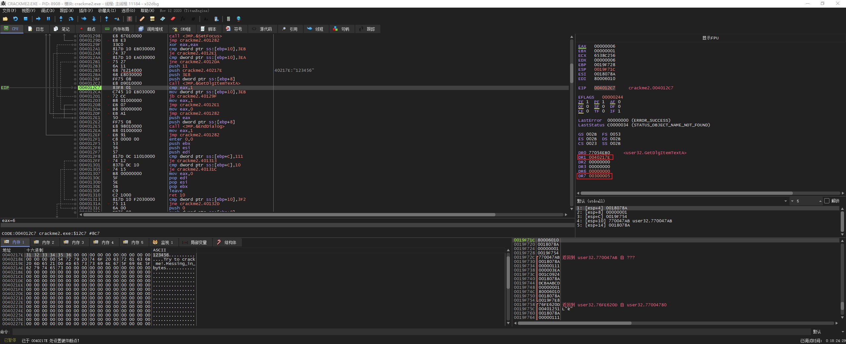Open the Scylla plugin icon

[x=130, y=19]
